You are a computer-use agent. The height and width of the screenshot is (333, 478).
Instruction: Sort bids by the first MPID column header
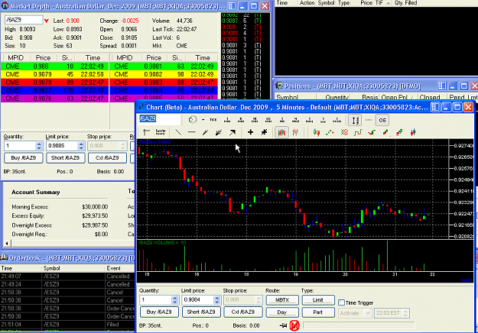[x=15, y=57]
